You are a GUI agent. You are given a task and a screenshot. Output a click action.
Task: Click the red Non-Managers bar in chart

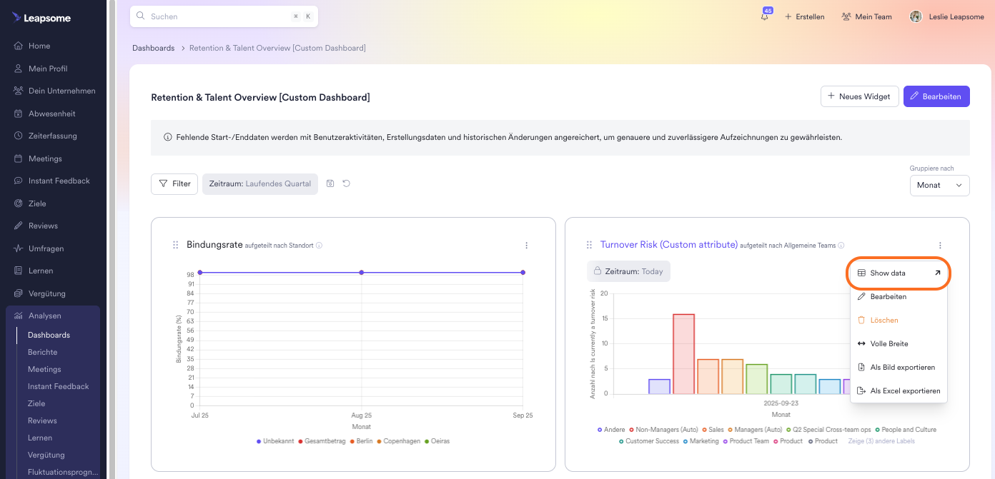pyautogui.click(x=683, y=353)
